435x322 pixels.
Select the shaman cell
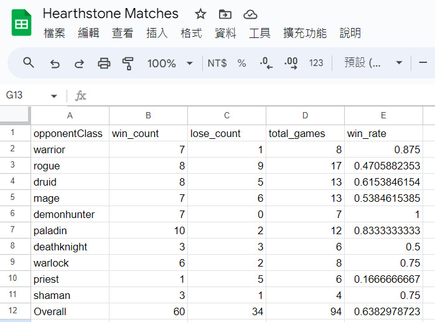coord(70,295)
